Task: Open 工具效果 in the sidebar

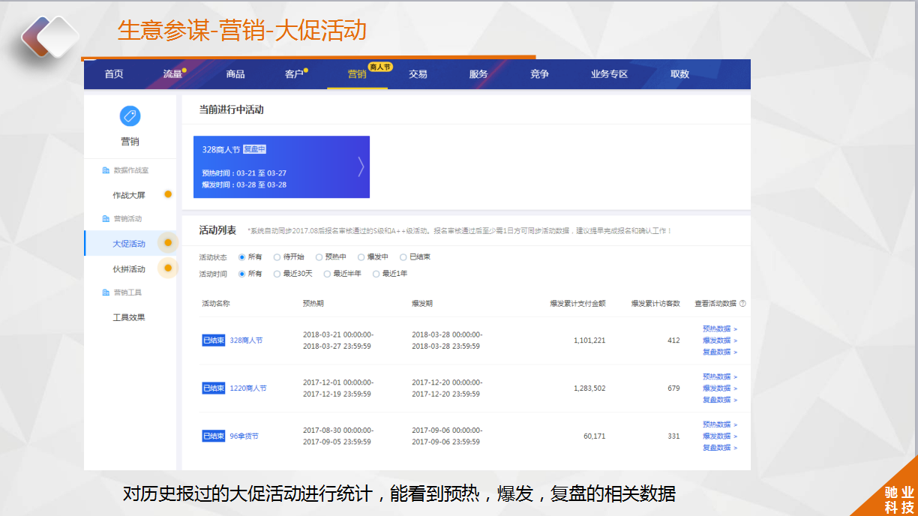Action: (129, 317)
